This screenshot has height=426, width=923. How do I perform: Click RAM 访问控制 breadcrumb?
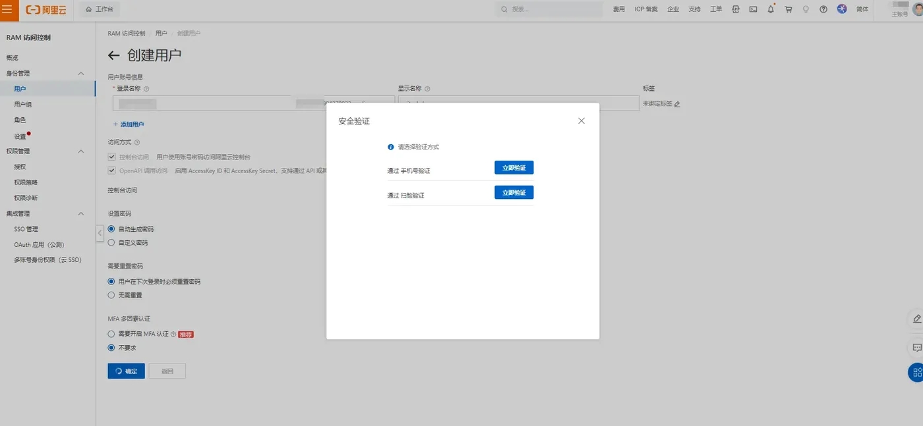(127, 33)
